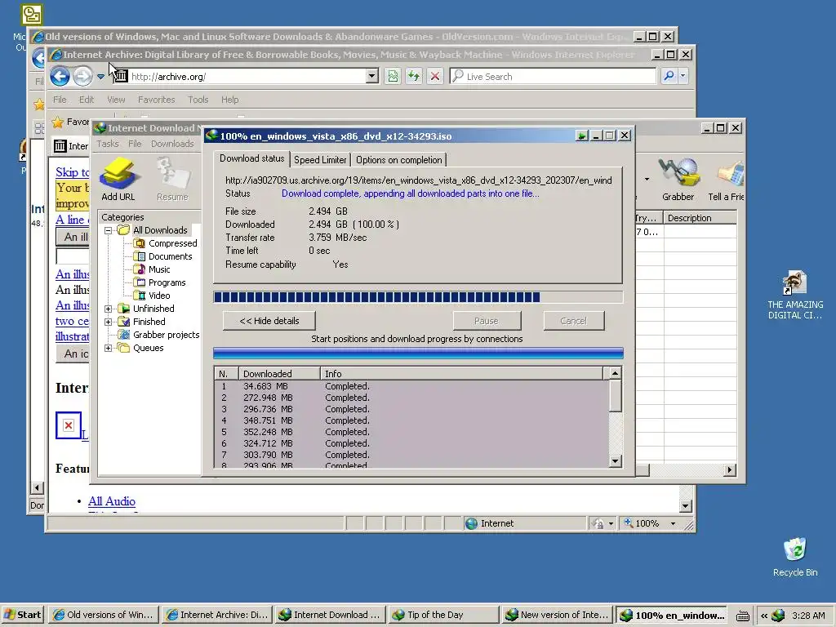Switch to New version of Inte... taskbar item
This screenshot has height=627, width=836.
(557, 615)
